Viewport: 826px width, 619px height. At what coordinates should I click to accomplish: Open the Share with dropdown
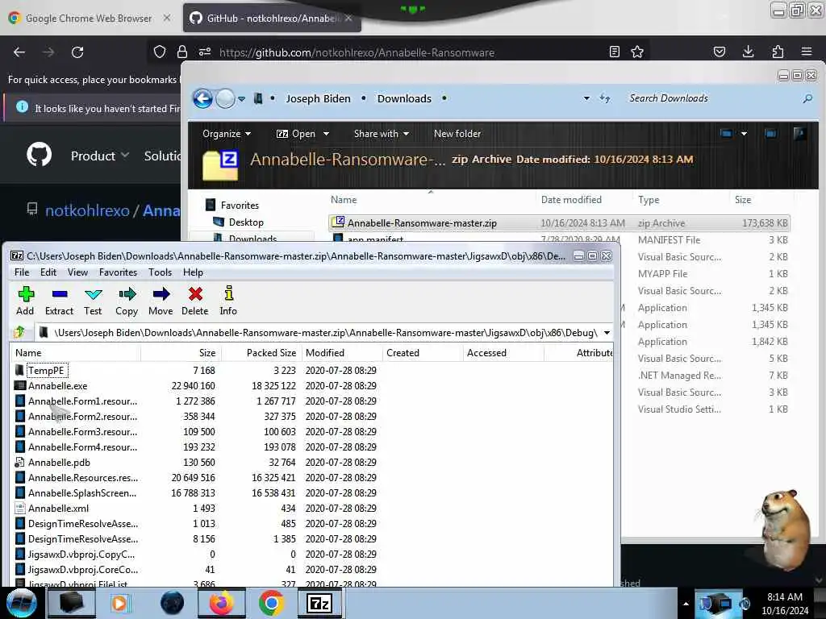click(382, 134)
